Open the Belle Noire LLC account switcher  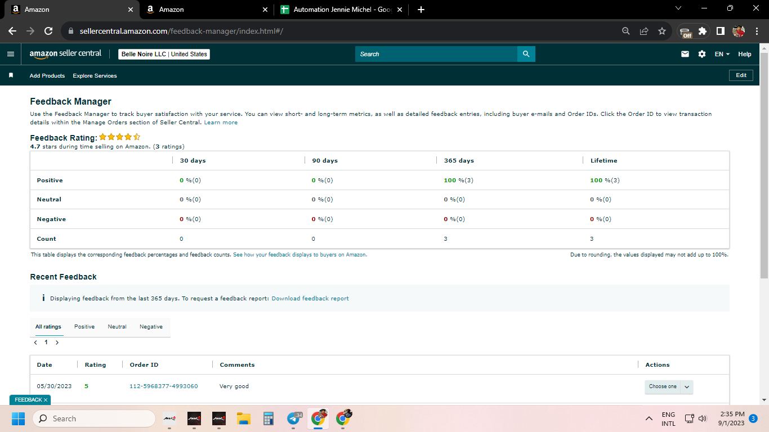[164, 54]
